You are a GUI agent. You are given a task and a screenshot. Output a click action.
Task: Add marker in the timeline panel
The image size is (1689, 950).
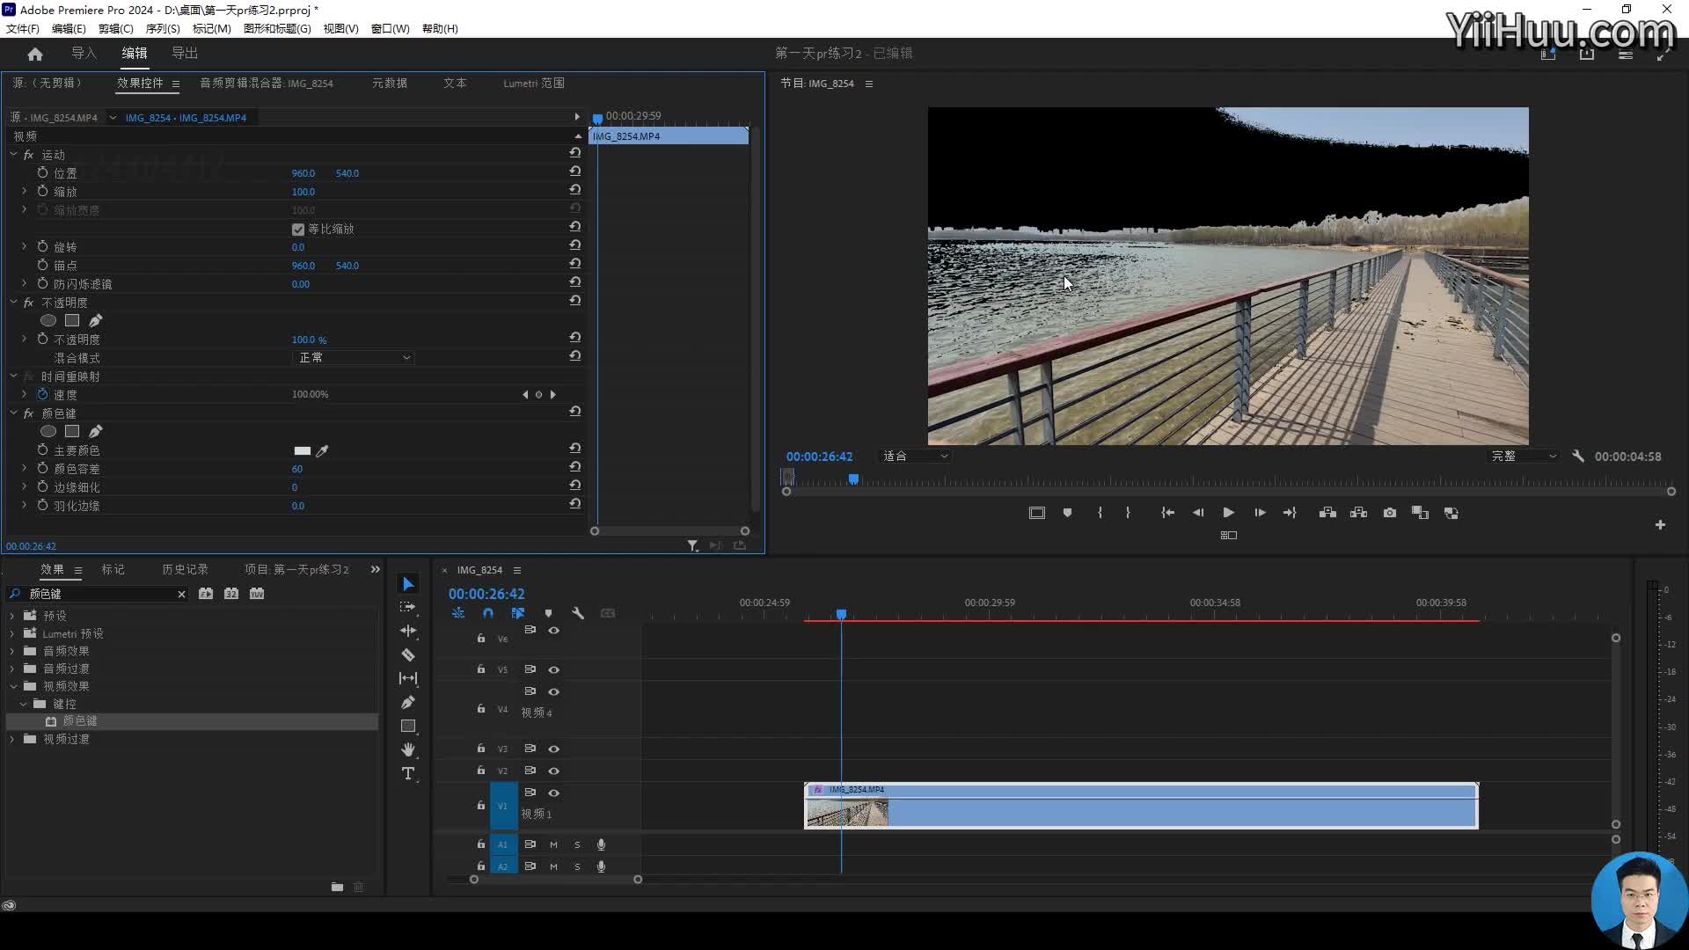(x=548, y=613)
